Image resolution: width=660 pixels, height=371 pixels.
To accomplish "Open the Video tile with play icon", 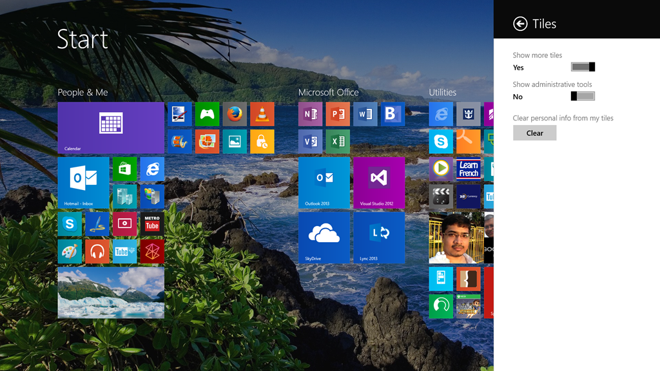I will pos(124,224).
